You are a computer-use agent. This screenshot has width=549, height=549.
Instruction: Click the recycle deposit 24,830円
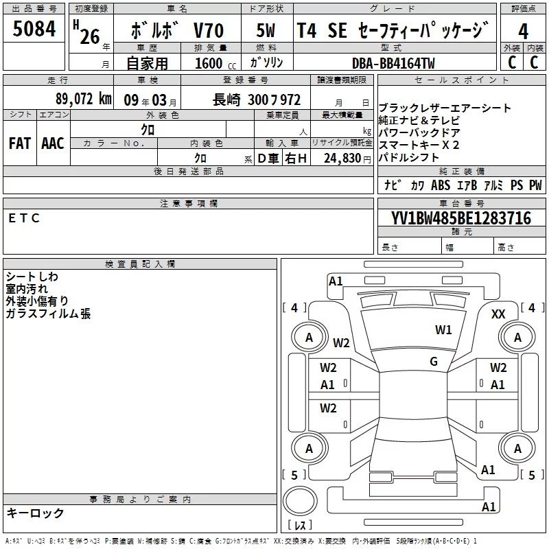tap(347, 159)
